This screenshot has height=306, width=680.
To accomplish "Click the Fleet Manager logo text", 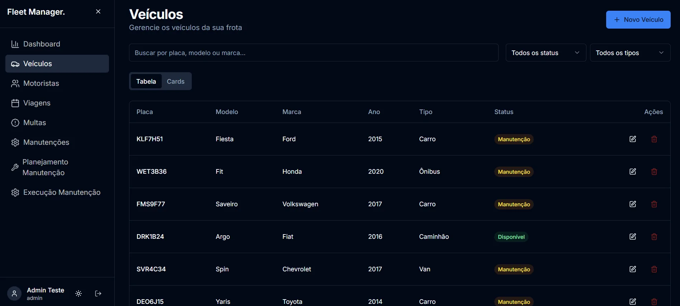I will (36, 12).
